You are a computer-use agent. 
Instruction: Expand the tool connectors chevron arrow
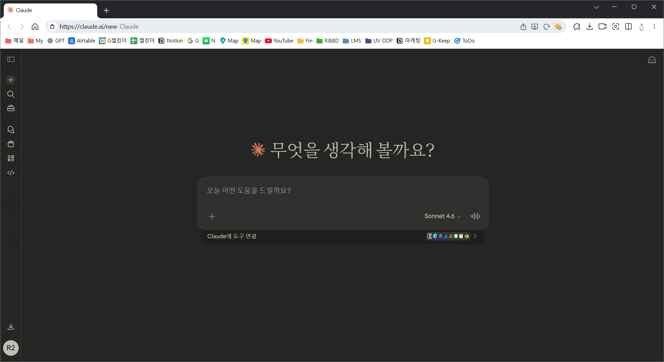pos(475,236)
